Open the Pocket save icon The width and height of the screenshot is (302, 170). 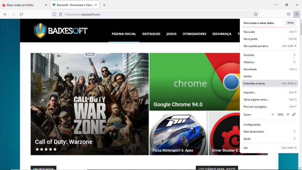(x=289, y=14)
